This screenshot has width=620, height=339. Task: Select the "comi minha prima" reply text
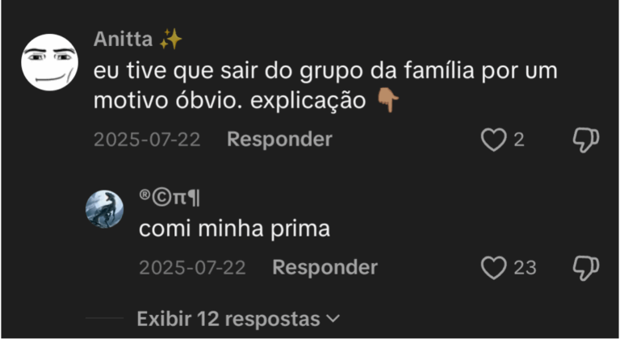click(234, 229)
